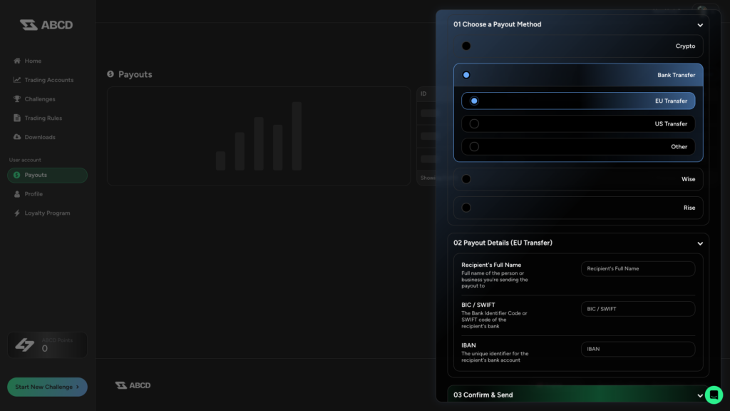
Task: Click the Loyalty Program lightning icon
Action: (x=16, y=213)
